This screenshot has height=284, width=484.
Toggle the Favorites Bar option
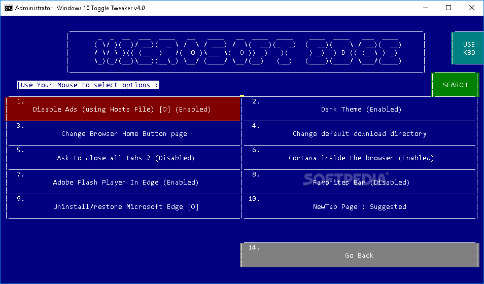360,182
